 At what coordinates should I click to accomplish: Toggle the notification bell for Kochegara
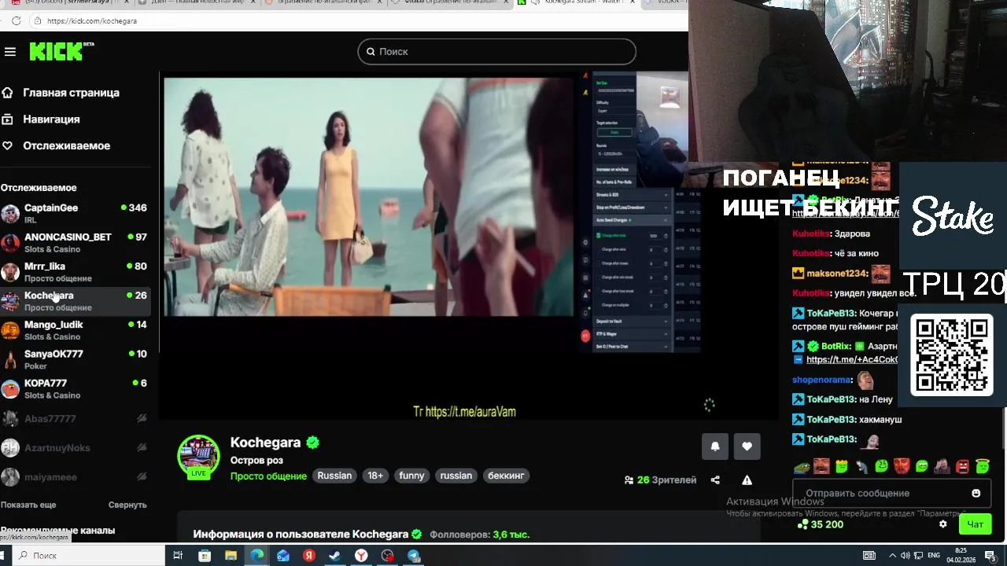pos(715,447)
